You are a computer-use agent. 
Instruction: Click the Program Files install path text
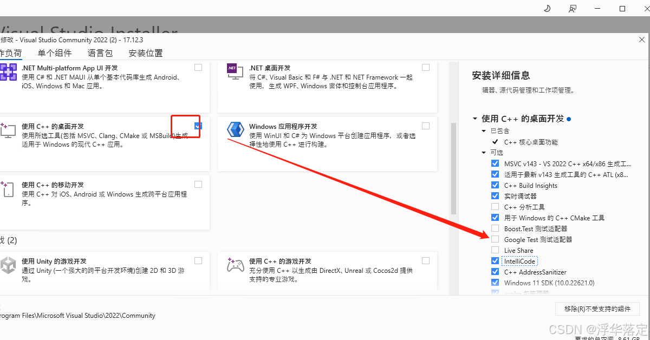(x=77, y=315)
